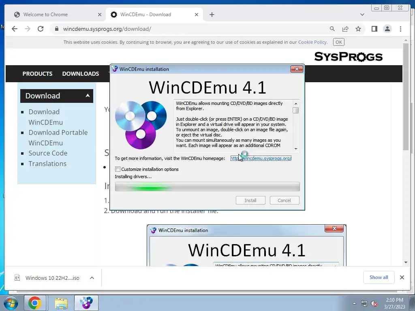415x311 pixels.
Task: Click the installation progress bar
Action: coord(207,186)
